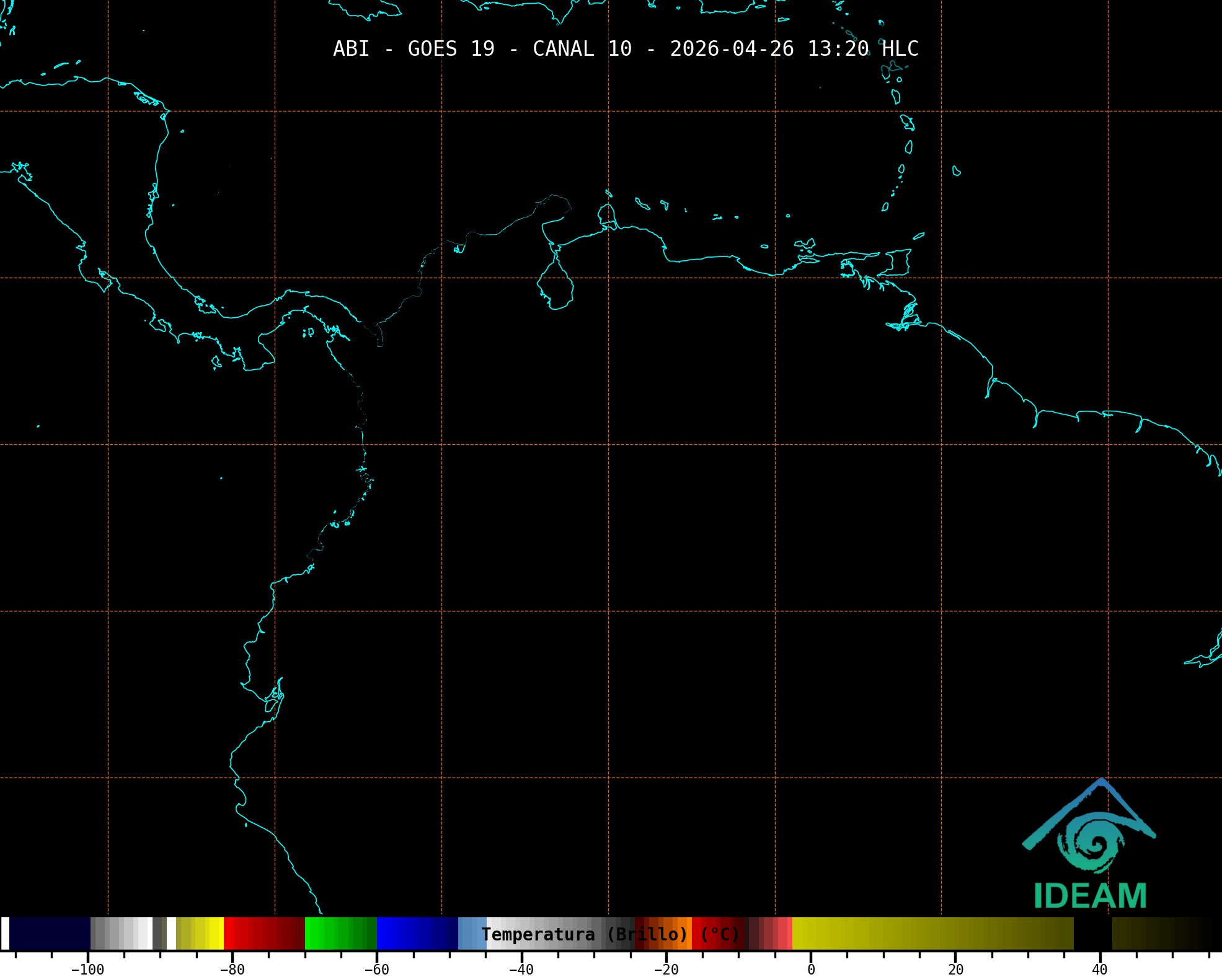Viewport: 1222px width, 977px height.
Task: Click the IDEAM green text label
Action: tap(1090, 896)
